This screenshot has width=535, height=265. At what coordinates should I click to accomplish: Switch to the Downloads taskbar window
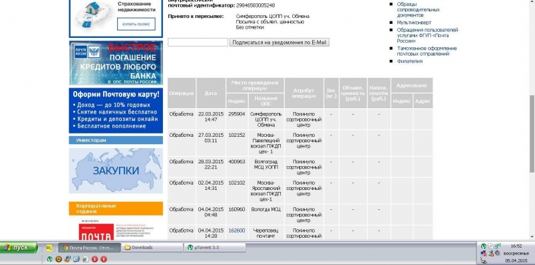point(152,248)
